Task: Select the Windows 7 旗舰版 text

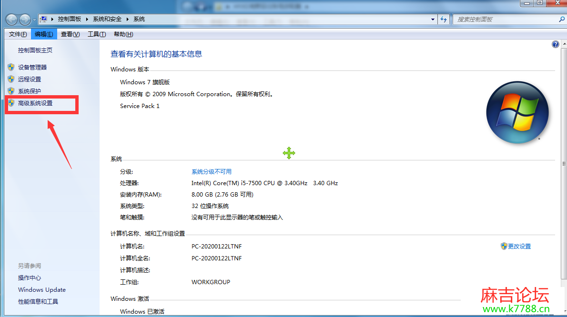Action: (145, 82)
